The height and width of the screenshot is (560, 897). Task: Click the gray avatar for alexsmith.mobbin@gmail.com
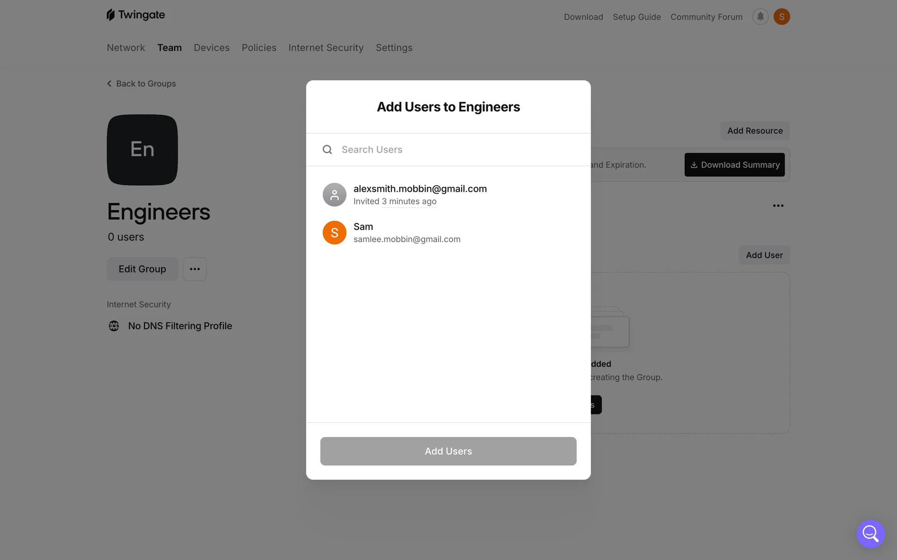coord(335,195)
